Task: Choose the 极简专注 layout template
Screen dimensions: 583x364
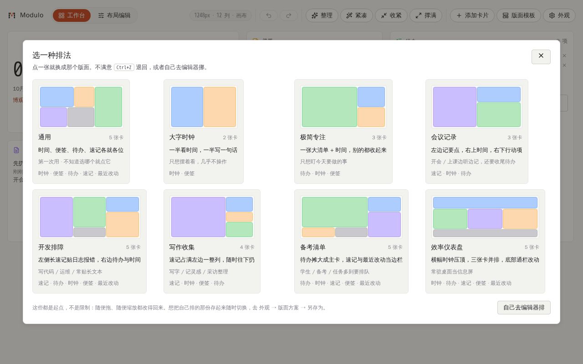Action: [x=343, y=131]
